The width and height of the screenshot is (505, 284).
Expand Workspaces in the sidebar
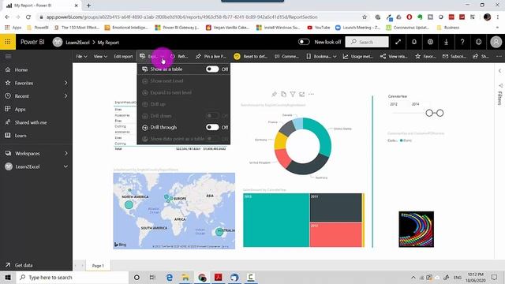66,153
